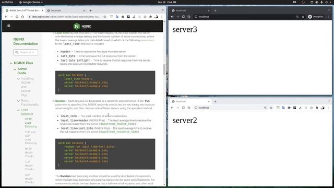The width and height of the screenshot is (334, 188).
Task: Open a new tab in the server2 window
Action: tap(215, 101)
